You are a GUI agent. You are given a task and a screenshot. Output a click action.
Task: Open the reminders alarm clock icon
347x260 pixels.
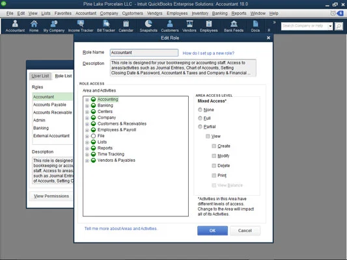[333, 13]
